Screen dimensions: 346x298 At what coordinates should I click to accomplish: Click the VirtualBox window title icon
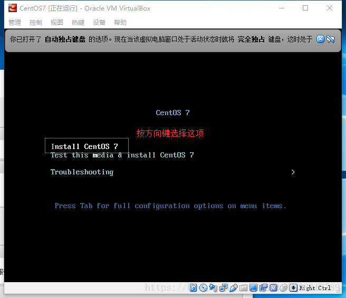point(13,8)
